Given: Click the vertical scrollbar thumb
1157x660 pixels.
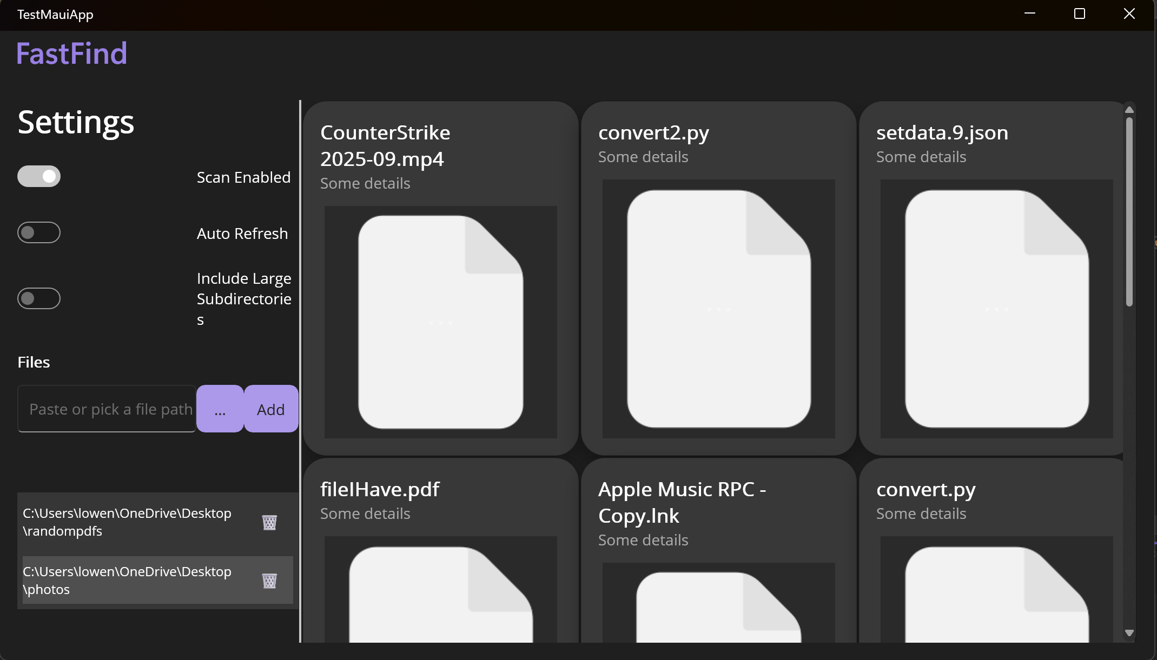Looking at the screenshot, I should tap(1129, 212).
